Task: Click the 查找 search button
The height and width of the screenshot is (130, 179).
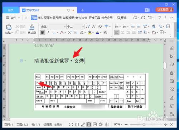Action: (x=122, y=18)
